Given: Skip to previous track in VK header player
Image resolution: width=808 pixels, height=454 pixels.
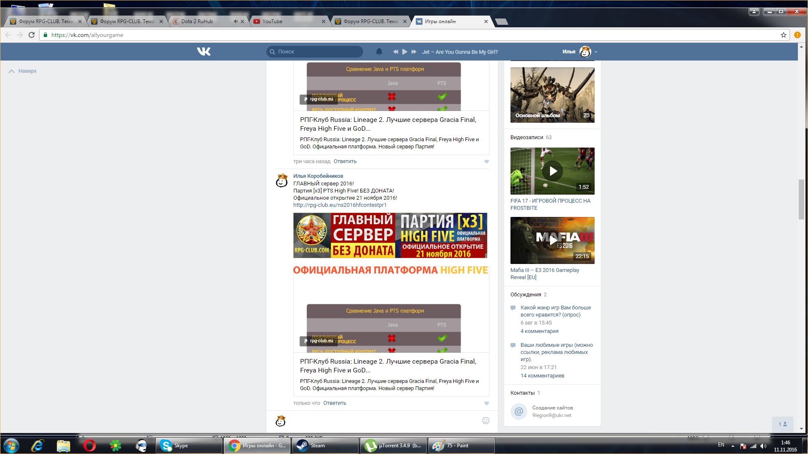Looking at the screenshot, I should click(x=396, y=52).
